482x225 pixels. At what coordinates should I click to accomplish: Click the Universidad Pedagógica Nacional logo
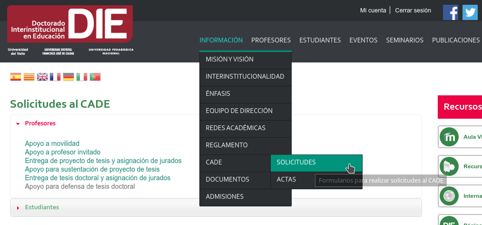point(111,51)
